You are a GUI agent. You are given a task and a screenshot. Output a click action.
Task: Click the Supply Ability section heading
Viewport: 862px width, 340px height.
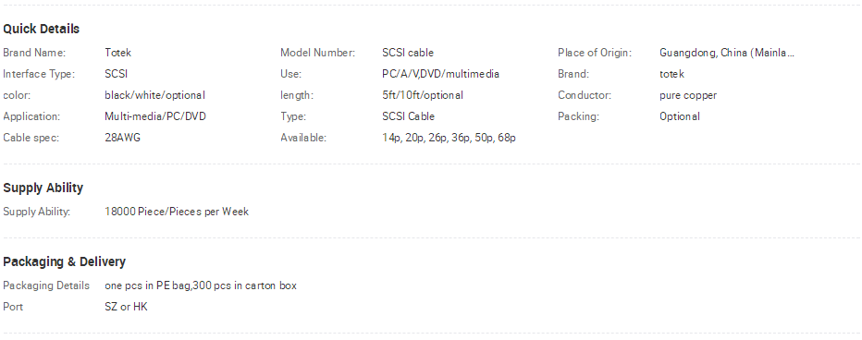(x=43, y=188)
